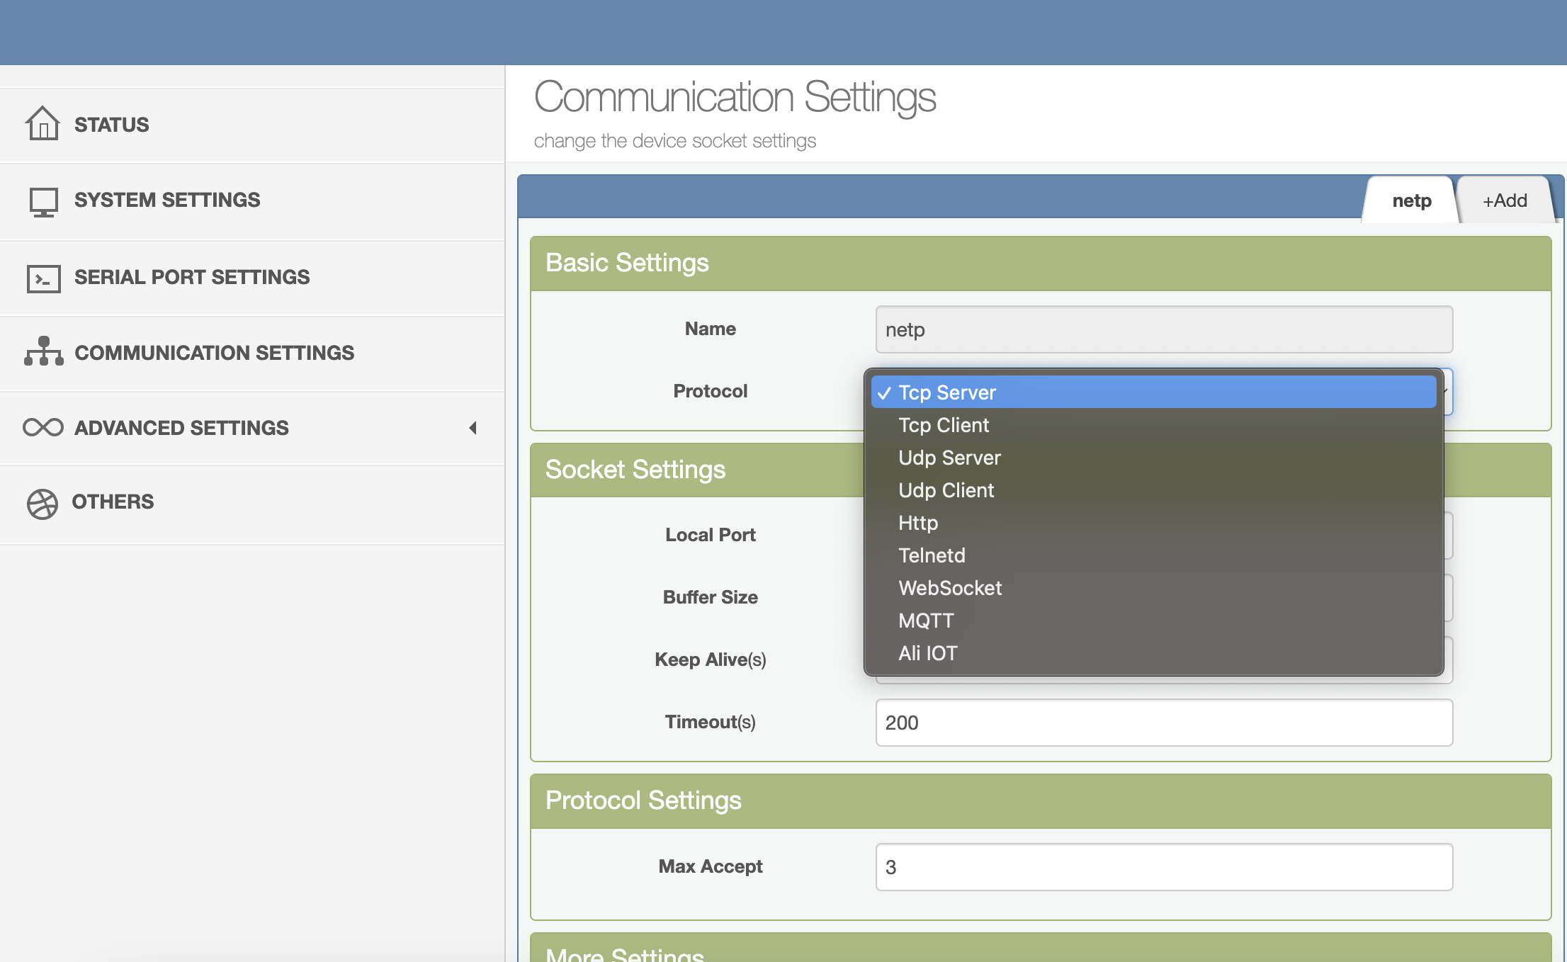The image size is (1567, 962).
Task: Select Tcp Client from the protocol list
Action: 943,425
